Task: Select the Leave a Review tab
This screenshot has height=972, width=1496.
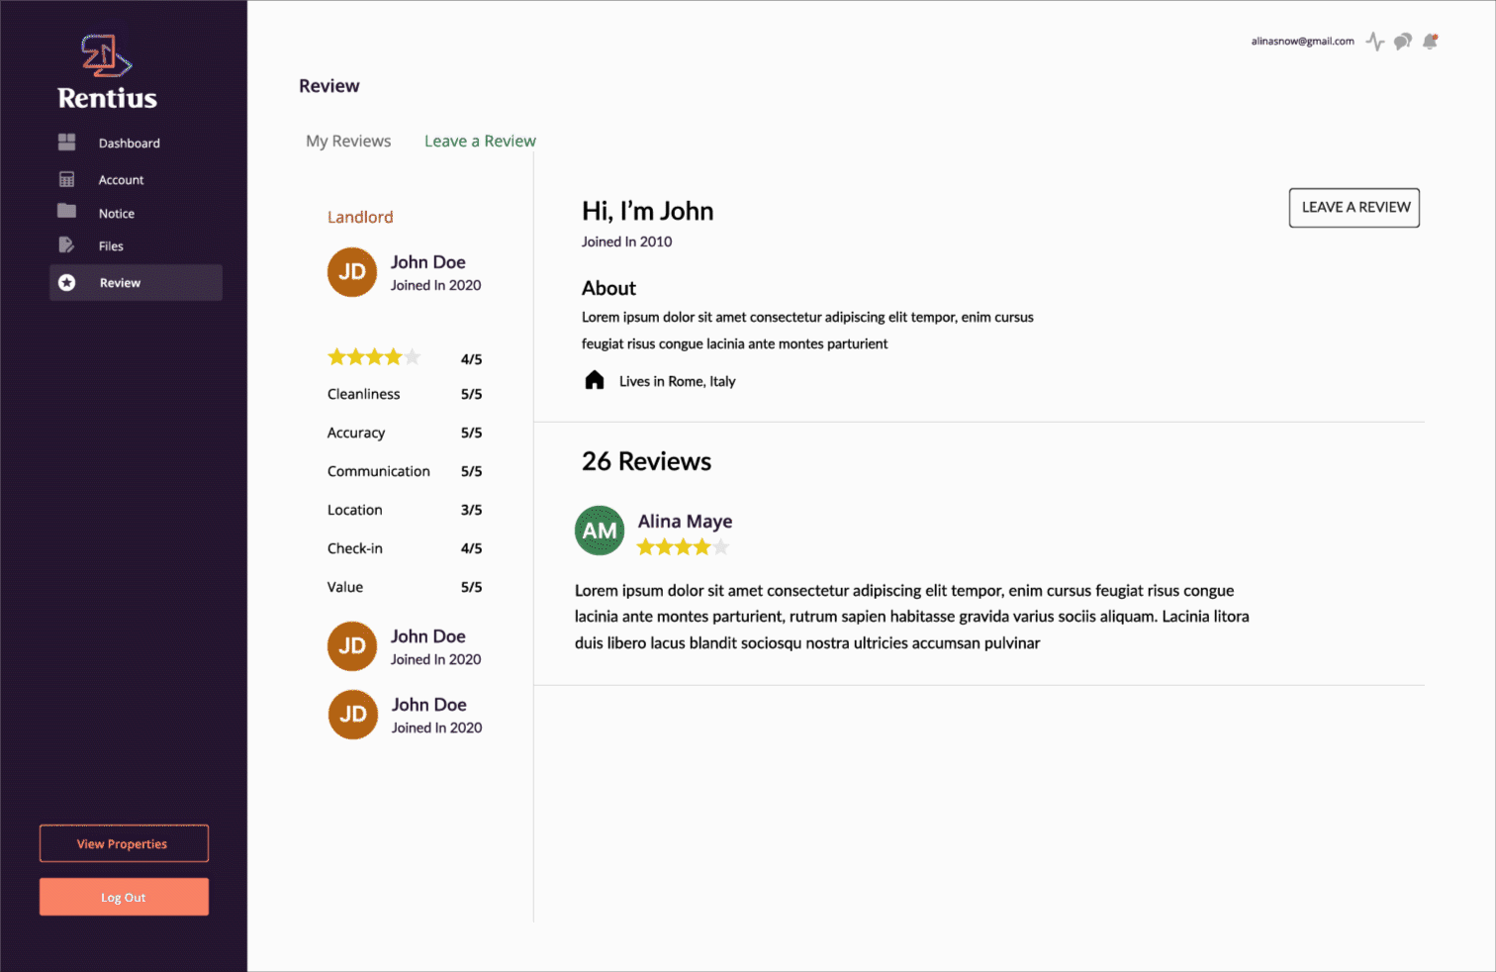Action: click(x=480, y=141)
